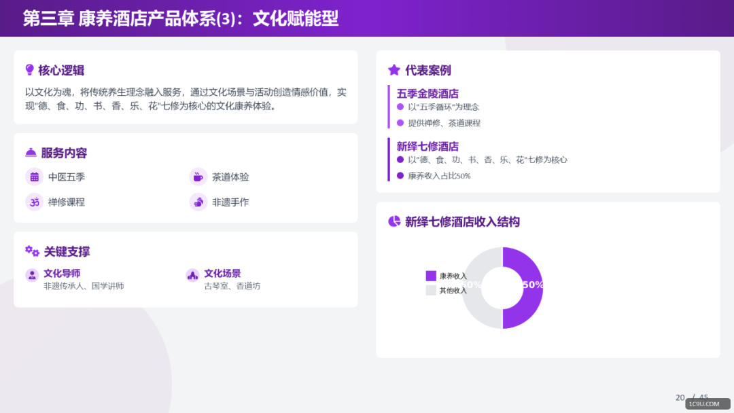The width and height of the screenshot is (734, 413).
Task: Expand the 五季金陵酒店 case section
Action: point(429,93)
